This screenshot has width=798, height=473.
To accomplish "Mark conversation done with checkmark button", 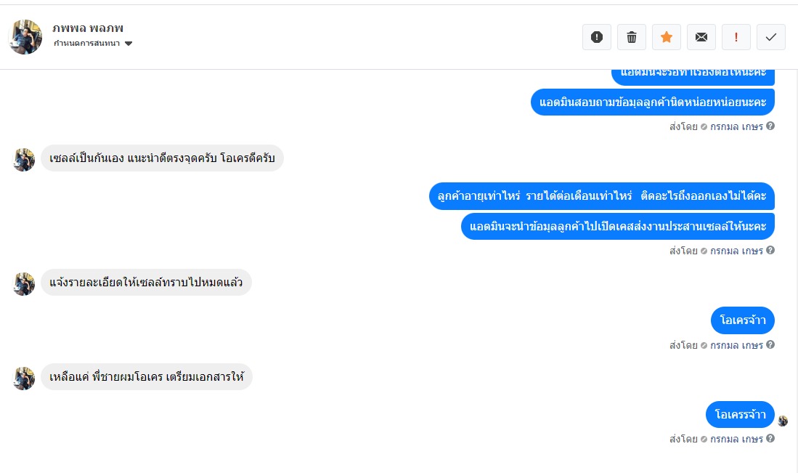I will point(771,37).
